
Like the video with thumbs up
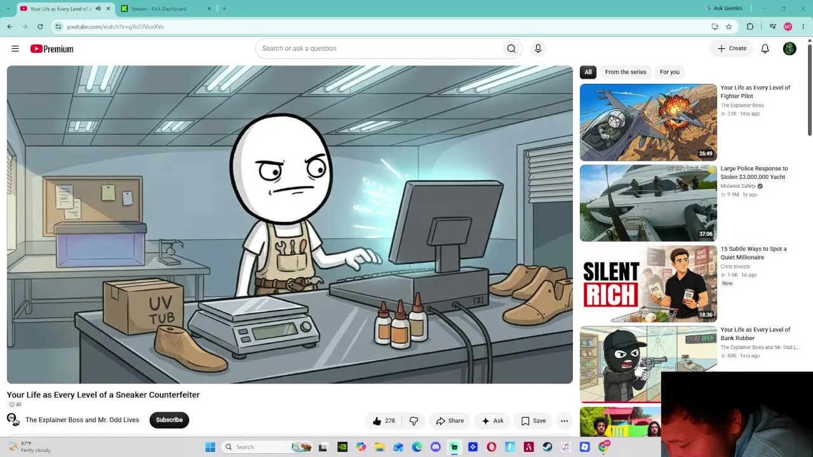[x=383, y=421]
